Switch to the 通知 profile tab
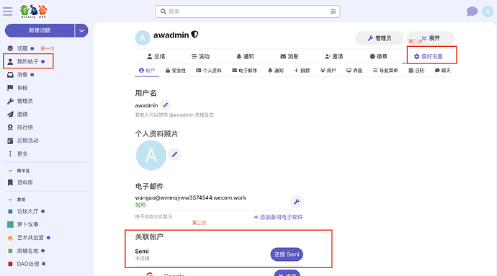The height and width of the screenshot is (276, 497). [245, 56]
